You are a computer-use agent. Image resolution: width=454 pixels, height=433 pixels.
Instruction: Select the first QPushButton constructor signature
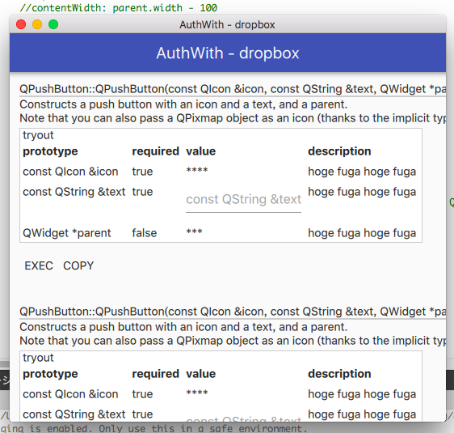pos(233,89)
